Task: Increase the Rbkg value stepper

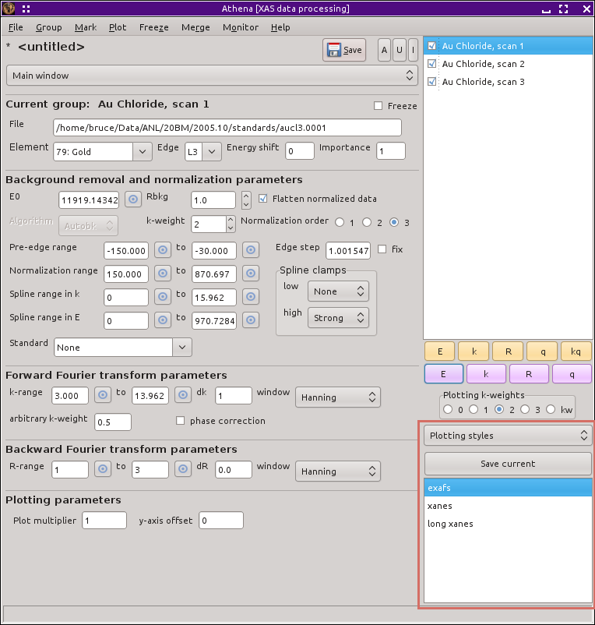Action: (246, 196)
